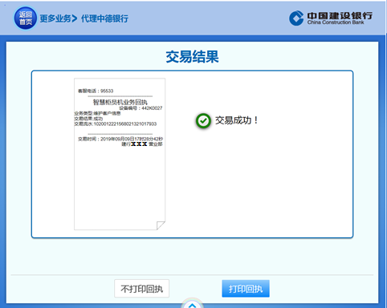Select the 代理中德银行 breadcrumb item

coord(104,18)
